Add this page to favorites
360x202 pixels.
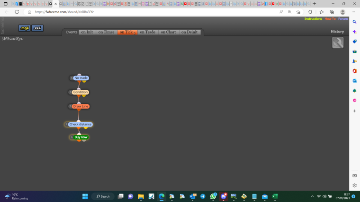pyautogui.click(x=298, y=12)
